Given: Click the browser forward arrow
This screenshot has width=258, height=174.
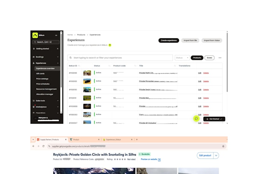Looking at the screenshot, I should tap(38, 146).
